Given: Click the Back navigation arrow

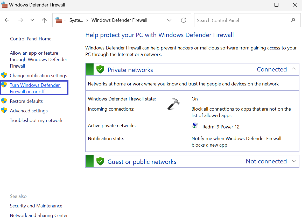Looking at the screenshot, I should tap(7, 20).
